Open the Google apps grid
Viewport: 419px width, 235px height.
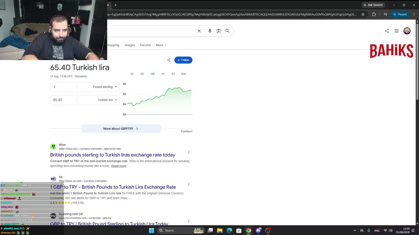click(x=396, y=31)
